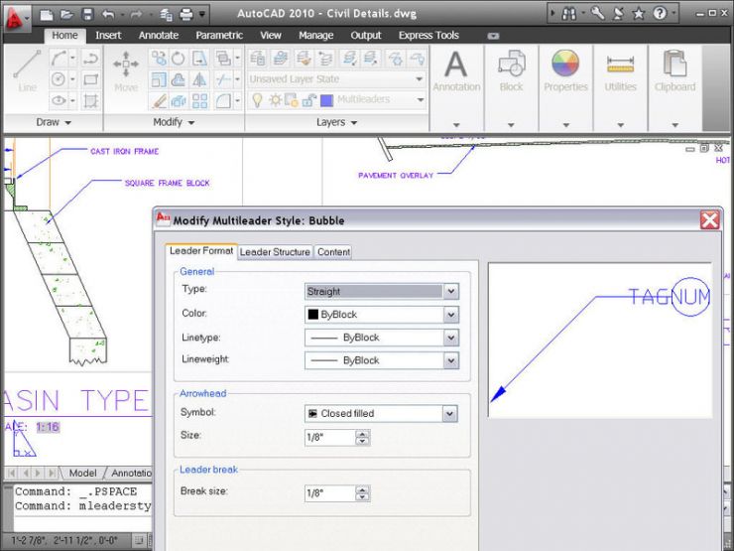Expand the Modify panel
This screenshot has width=734, height=551.
pyautogui.click(x=174, y=122)
